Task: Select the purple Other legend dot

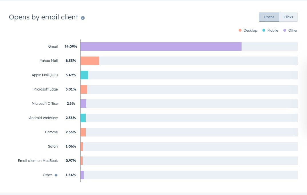Action: click(x=284, y=30)
